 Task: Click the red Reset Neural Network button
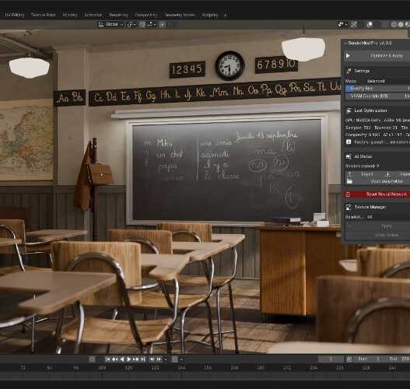(x=377, y=194)
